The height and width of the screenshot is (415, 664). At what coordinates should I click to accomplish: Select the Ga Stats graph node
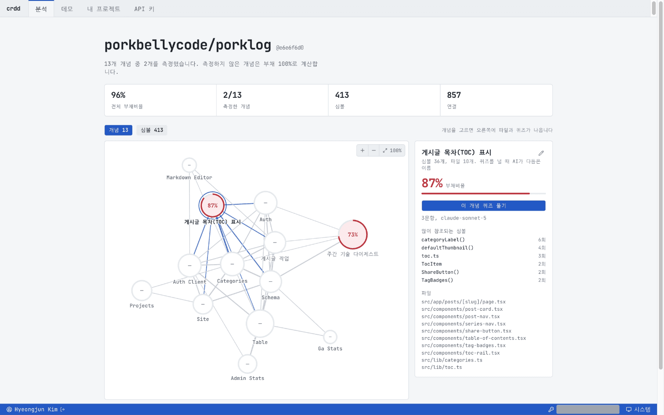[330, 337]
